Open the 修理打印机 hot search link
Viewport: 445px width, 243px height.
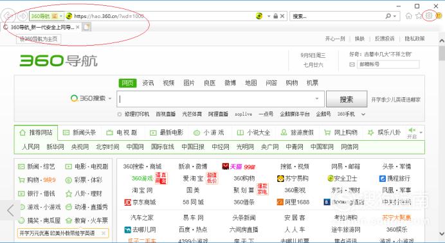tap(137, 114)
